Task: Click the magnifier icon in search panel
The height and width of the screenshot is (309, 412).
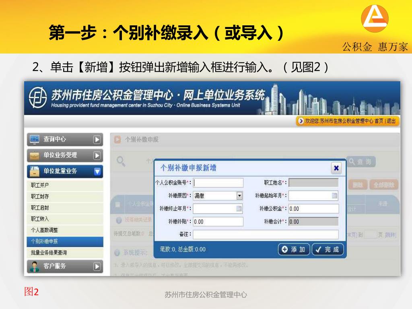Action: (121, 161)
